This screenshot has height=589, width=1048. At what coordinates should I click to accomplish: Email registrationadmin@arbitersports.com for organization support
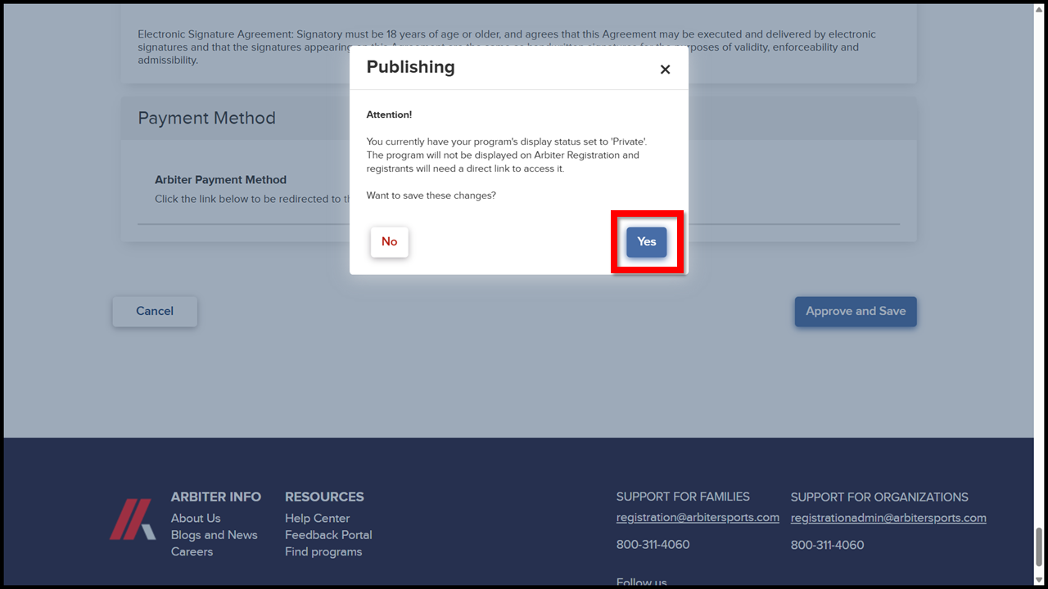click(888, 518)
